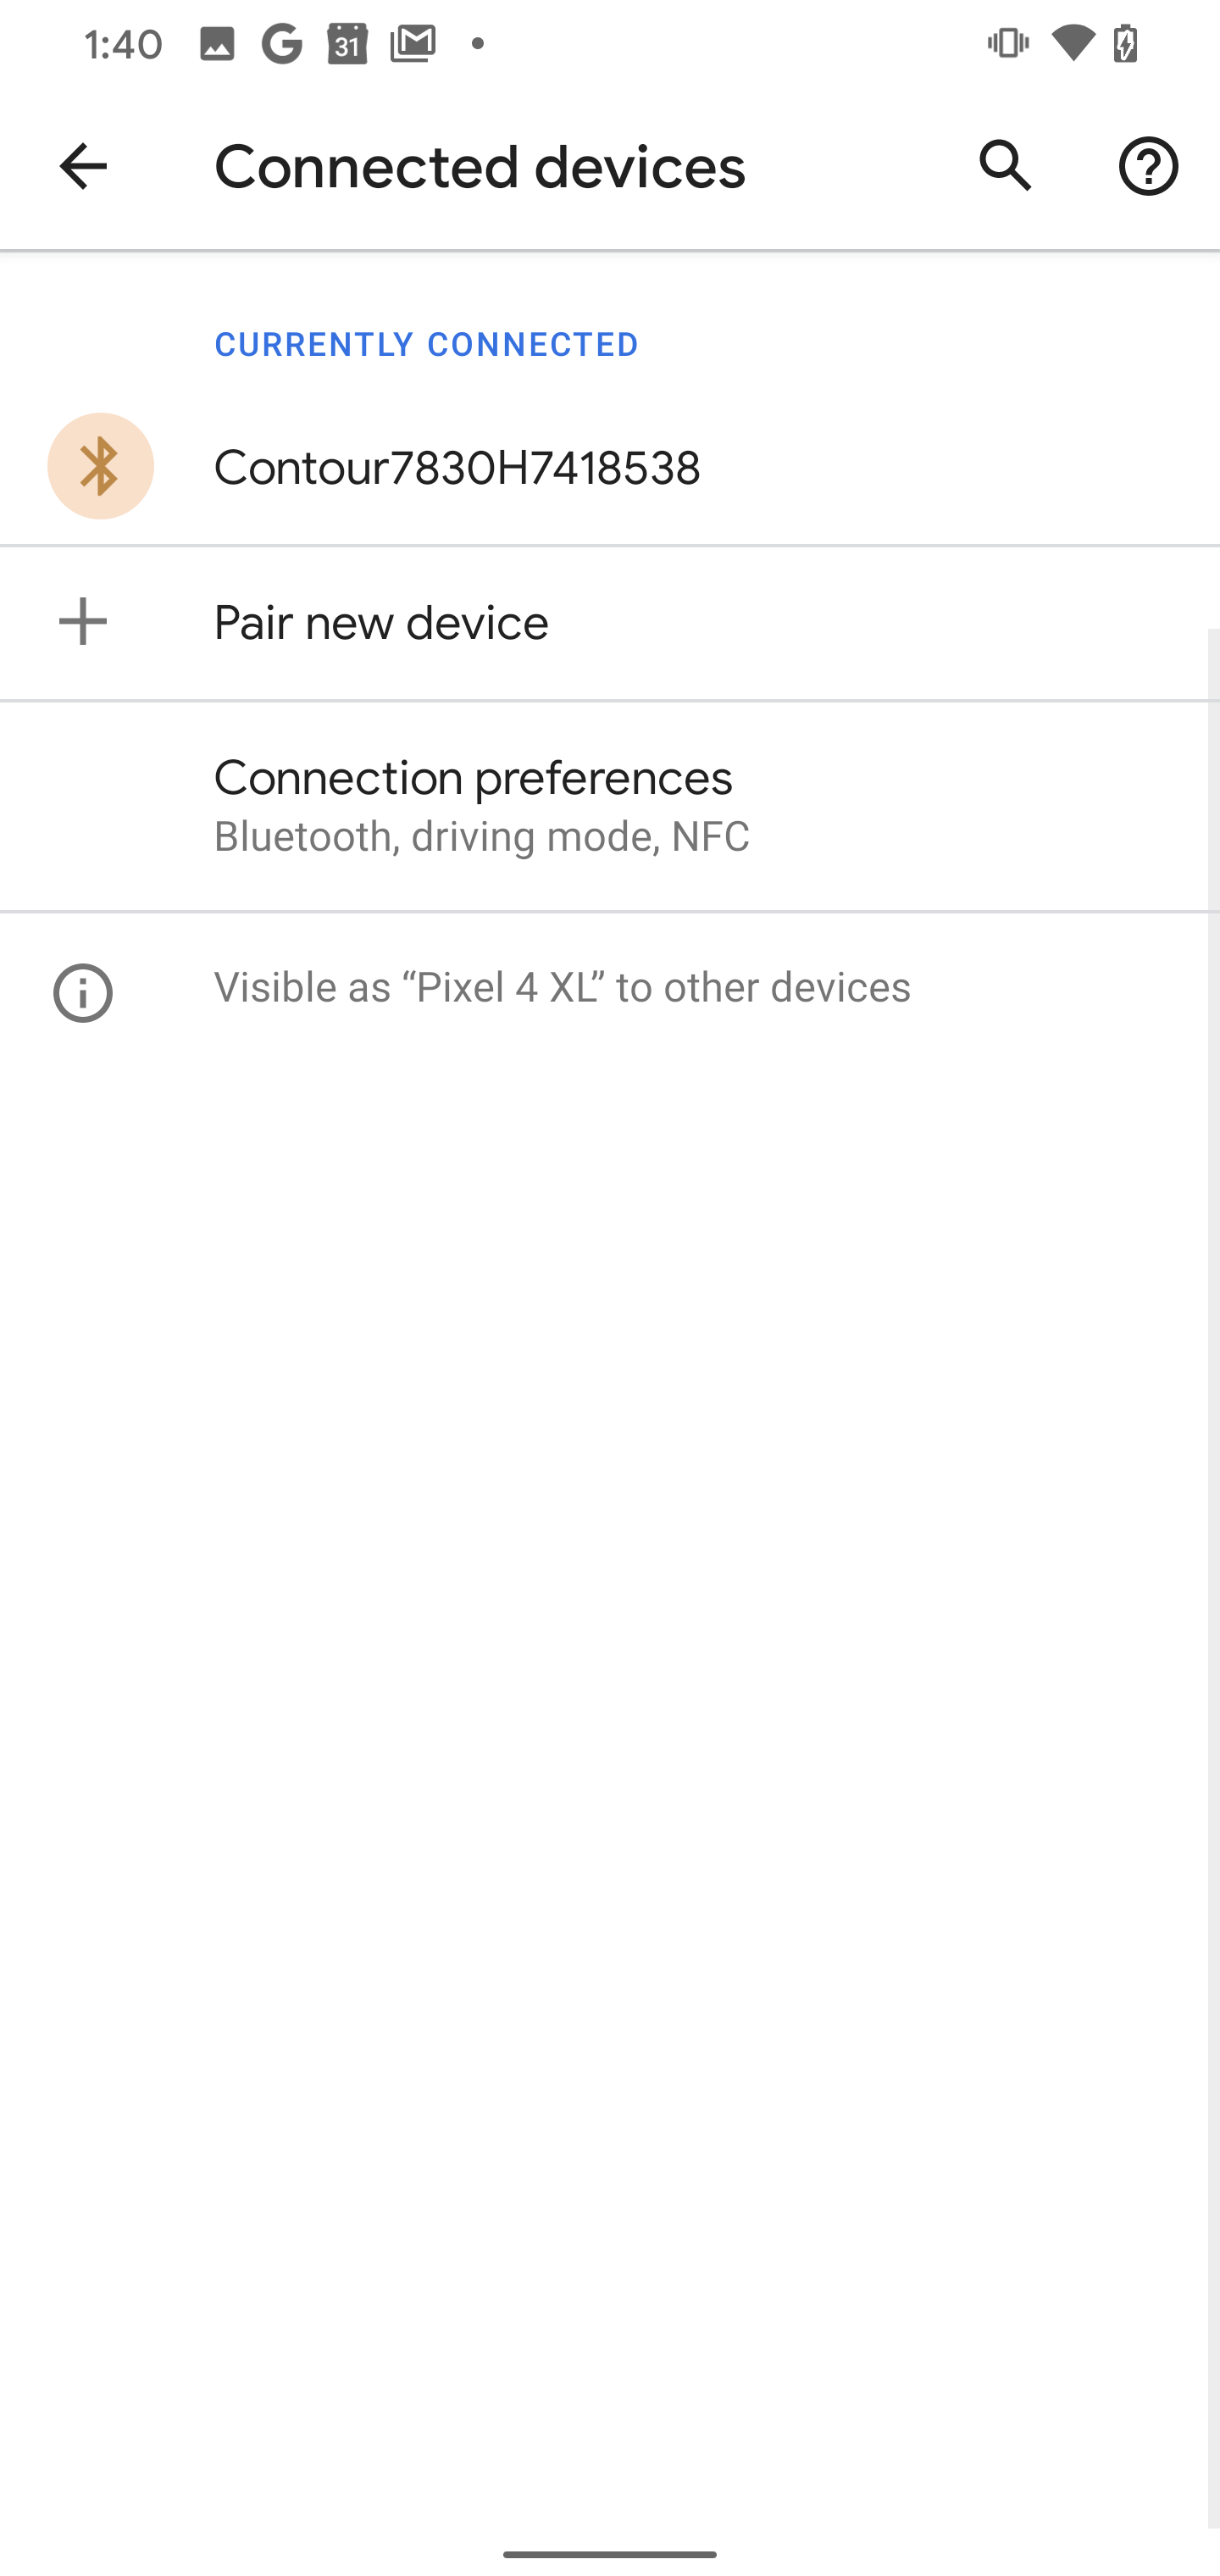
Task: Tap the Visible as "Pixel 4 XL" text
Action: 562,988
